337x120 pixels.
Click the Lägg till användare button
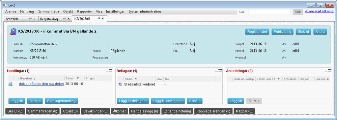tap(168, 101)
